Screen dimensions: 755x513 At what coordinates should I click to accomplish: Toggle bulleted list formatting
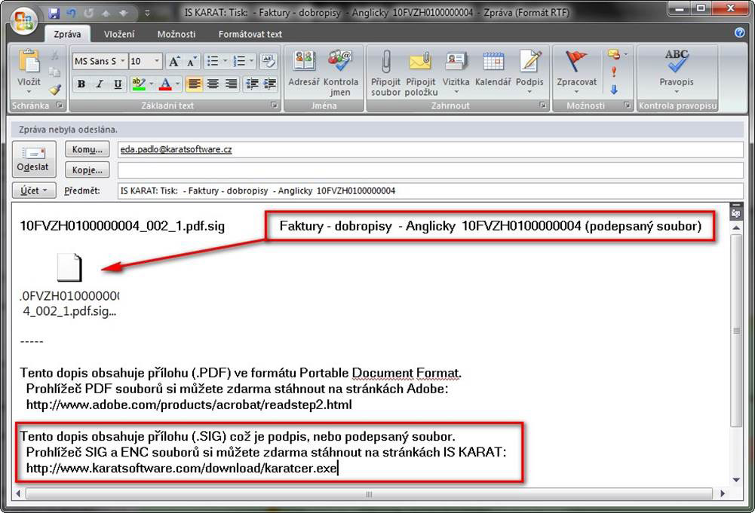pos(213,61)
